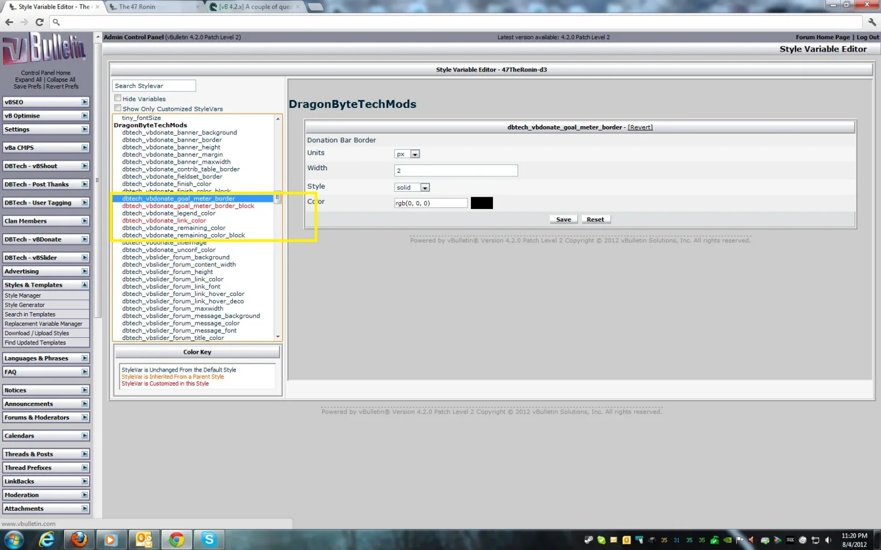The height and width of the screenshot is (550, 881).
Task: Click the Save button
Action: (x=563, y=220)
